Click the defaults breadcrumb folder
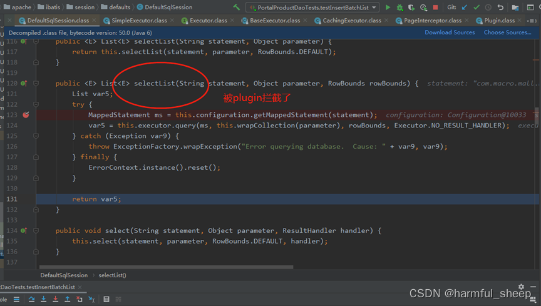 (116, 7)
